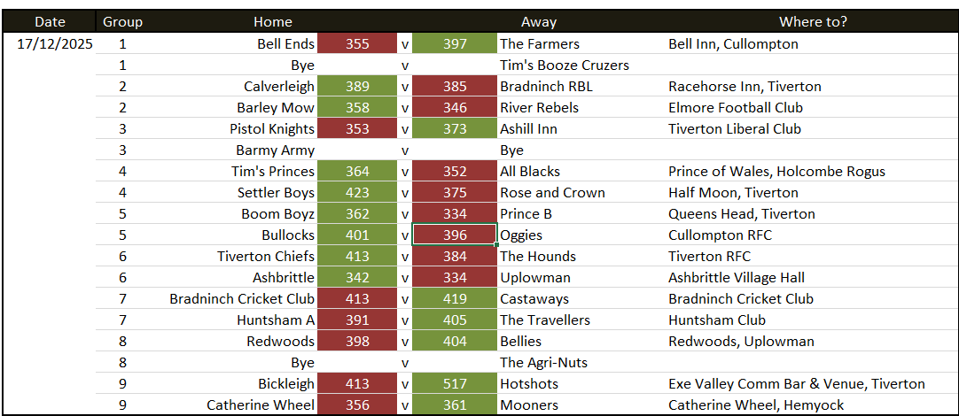Click the 'Where to?' column header
Screen dimensions: 959x416
point(813,22)
